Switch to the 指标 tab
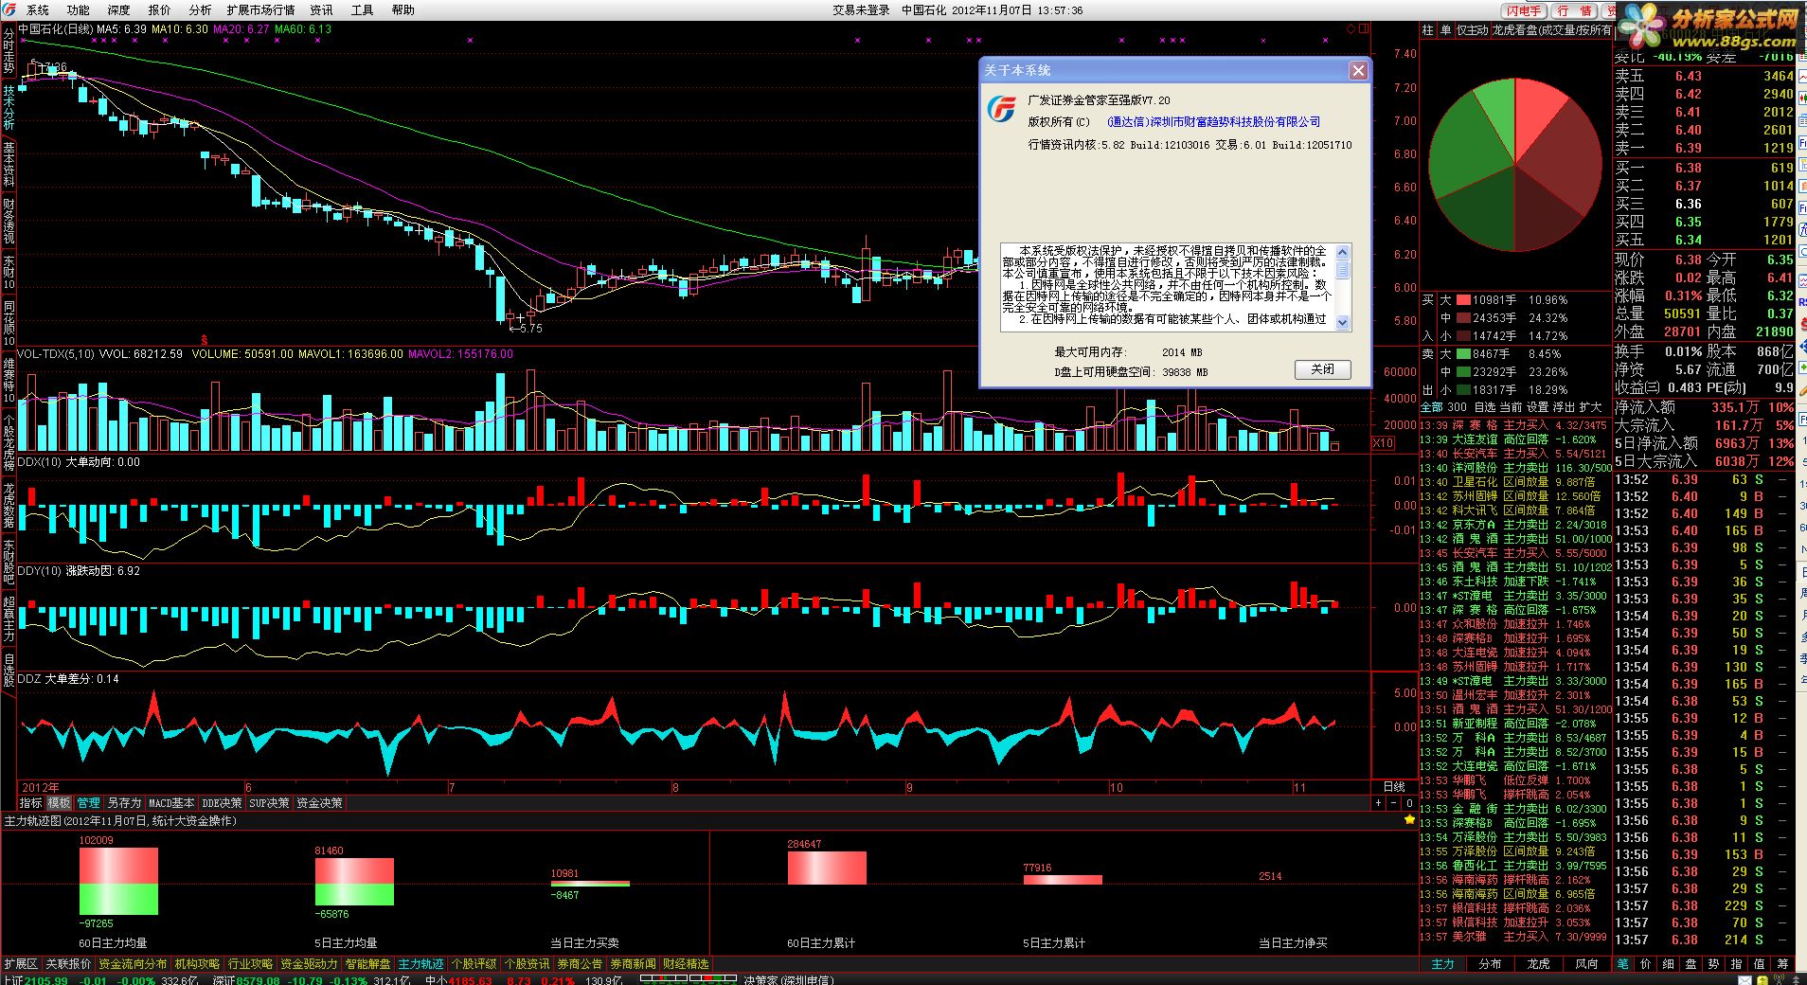The height and width of the screenshot is (985, 1807). [31, 803]
